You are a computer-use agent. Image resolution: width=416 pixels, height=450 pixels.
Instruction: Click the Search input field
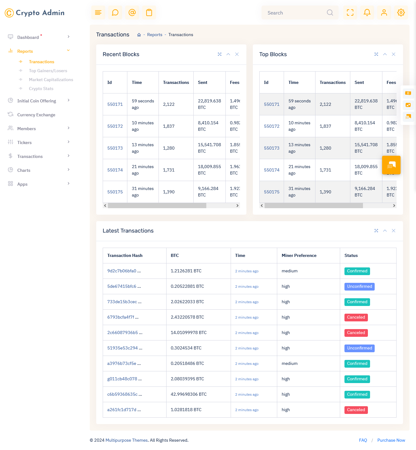tap(294, 13)
